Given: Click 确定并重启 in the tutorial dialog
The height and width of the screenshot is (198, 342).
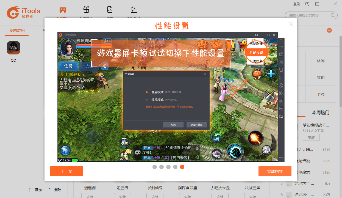Looking at the screenshot, I should (197, 125).
